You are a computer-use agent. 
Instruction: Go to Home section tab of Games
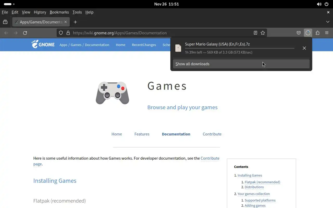pos(117,134)
